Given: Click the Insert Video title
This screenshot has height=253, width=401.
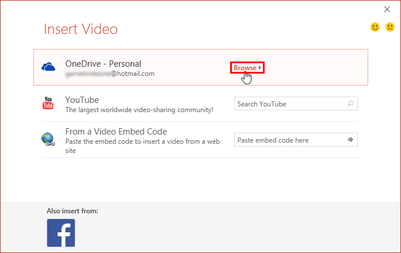Looking at the screenshot, I should click(x=81, y=29).
